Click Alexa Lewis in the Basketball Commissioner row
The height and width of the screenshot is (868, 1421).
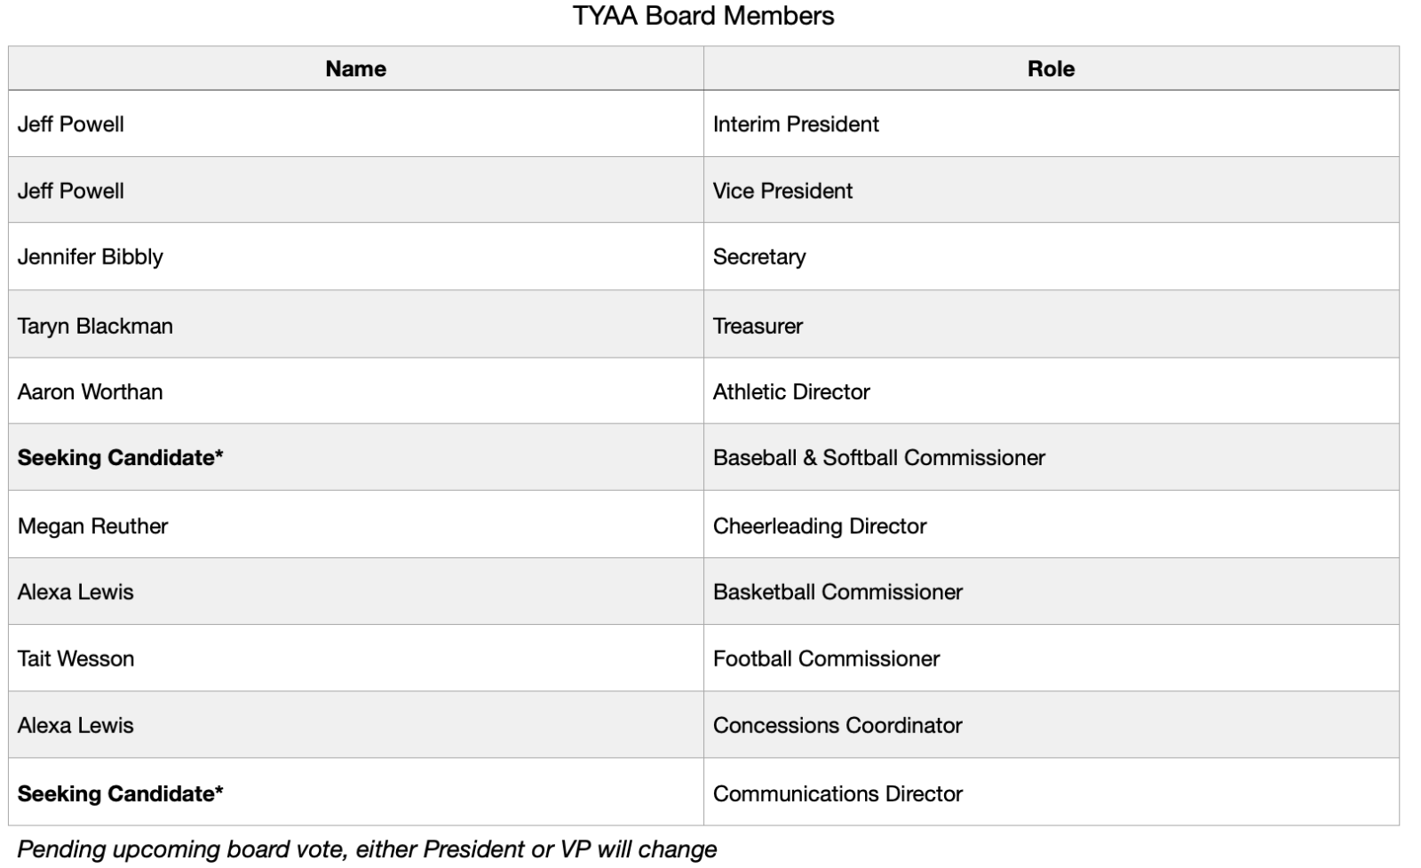click(75, 592)
